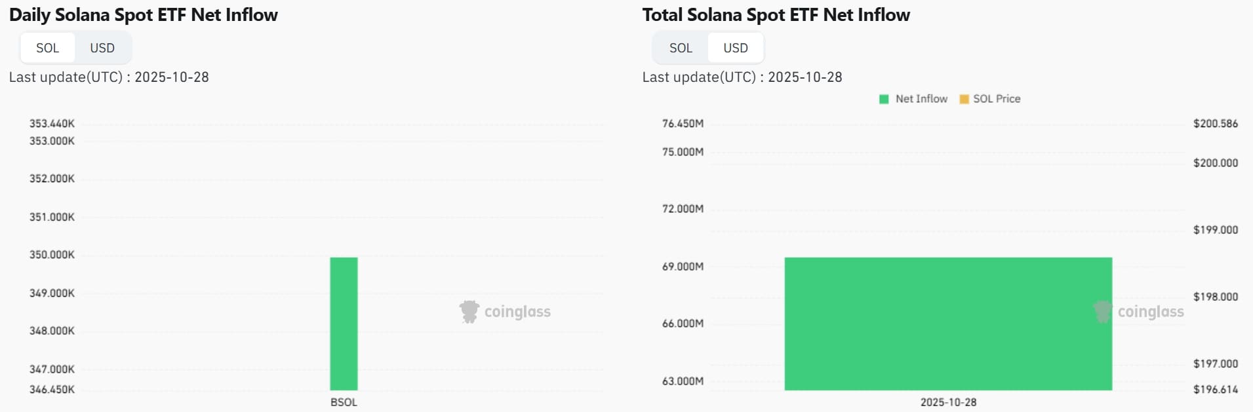The width and height of the screenshot is (1253, 412).
Task: Click the Daily Solana Spot ETF Net Inflow title
Action: point(144,15)
